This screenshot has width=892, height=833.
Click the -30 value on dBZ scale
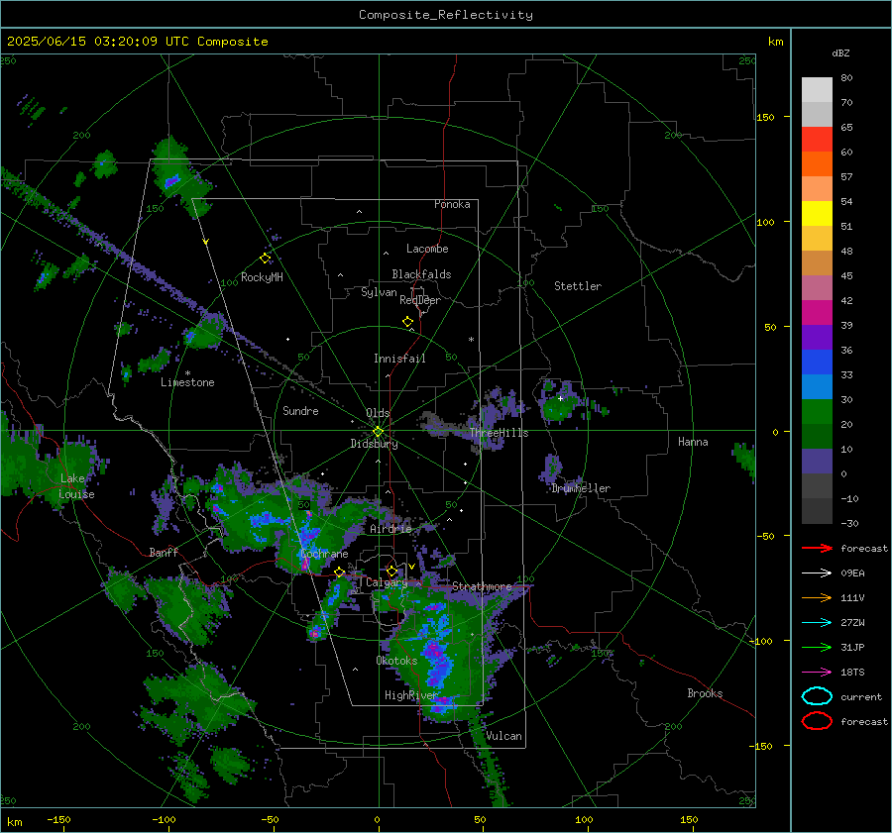tap(849, 523)
